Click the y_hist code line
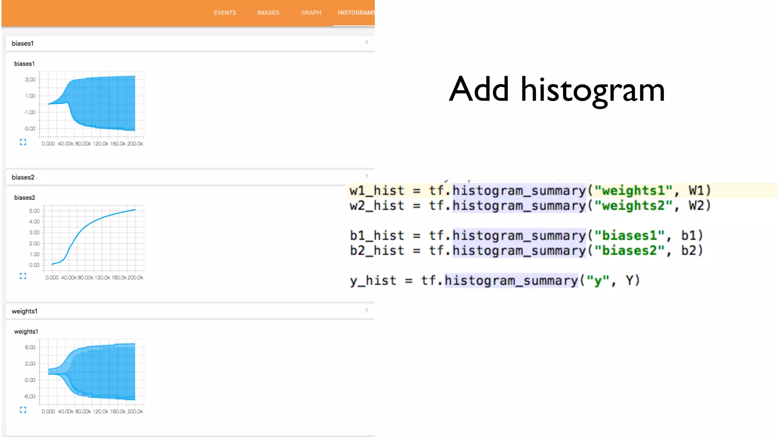777x437 pixels. 495,281
